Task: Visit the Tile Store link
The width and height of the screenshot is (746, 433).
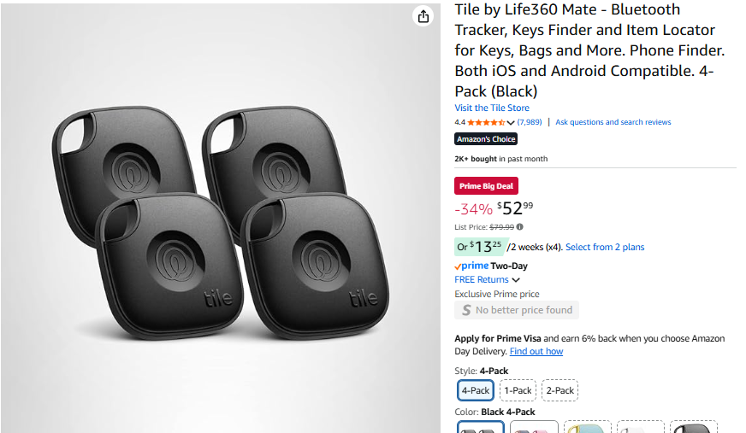Action: 492,108
